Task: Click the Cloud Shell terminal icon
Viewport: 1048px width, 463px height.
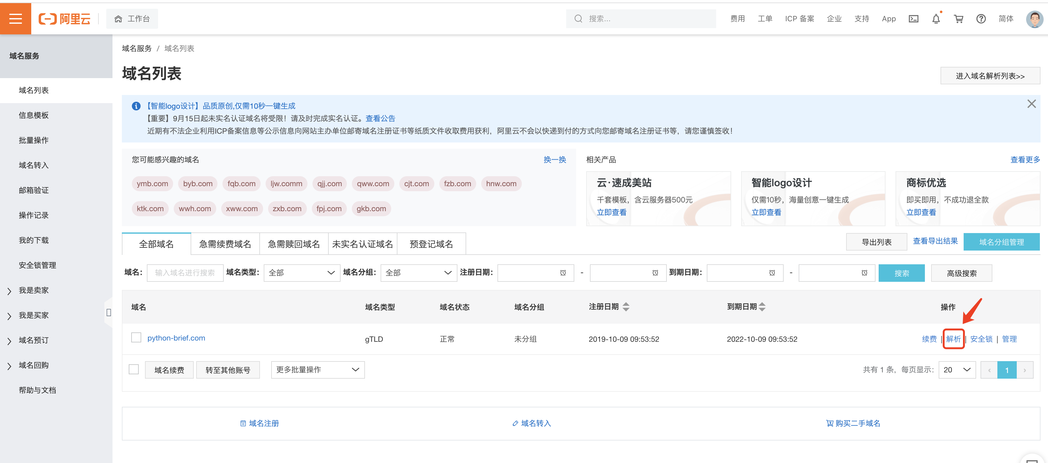Action: (x=913, y=19)
